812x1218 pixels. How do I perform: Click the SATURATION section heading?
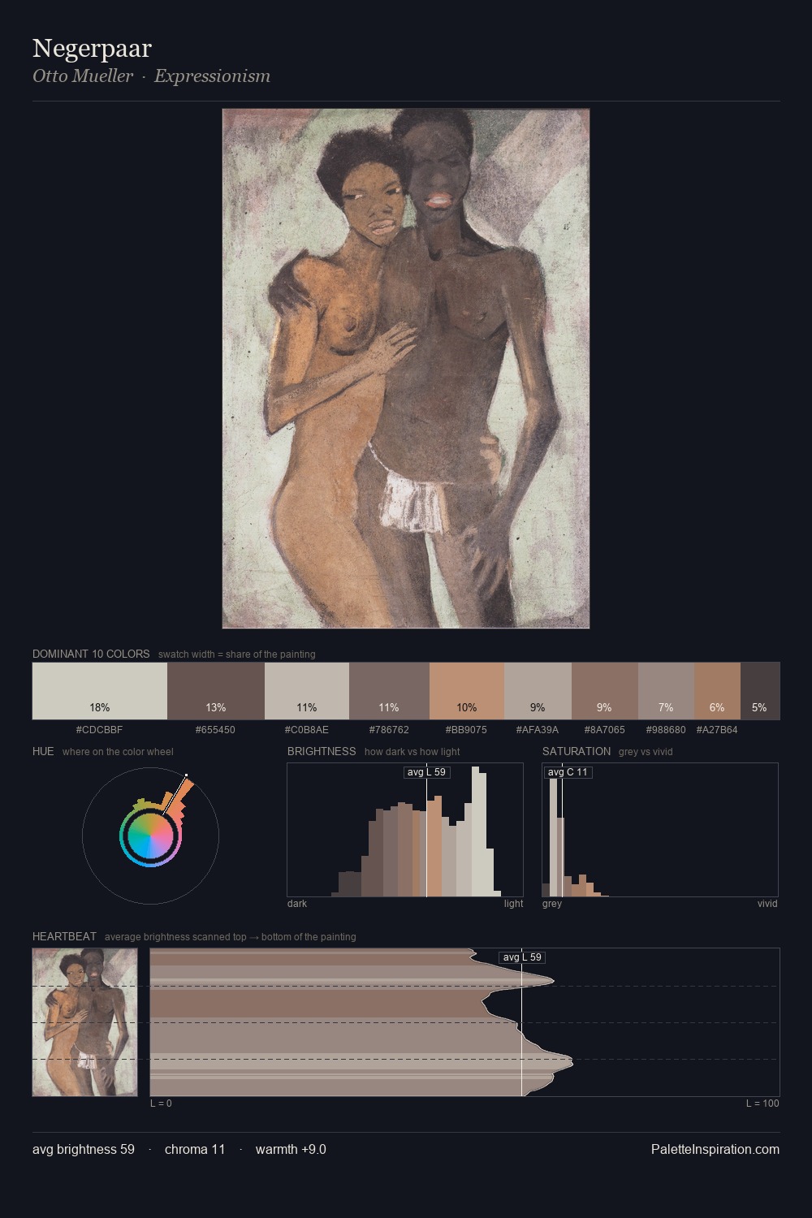[577, 751]
